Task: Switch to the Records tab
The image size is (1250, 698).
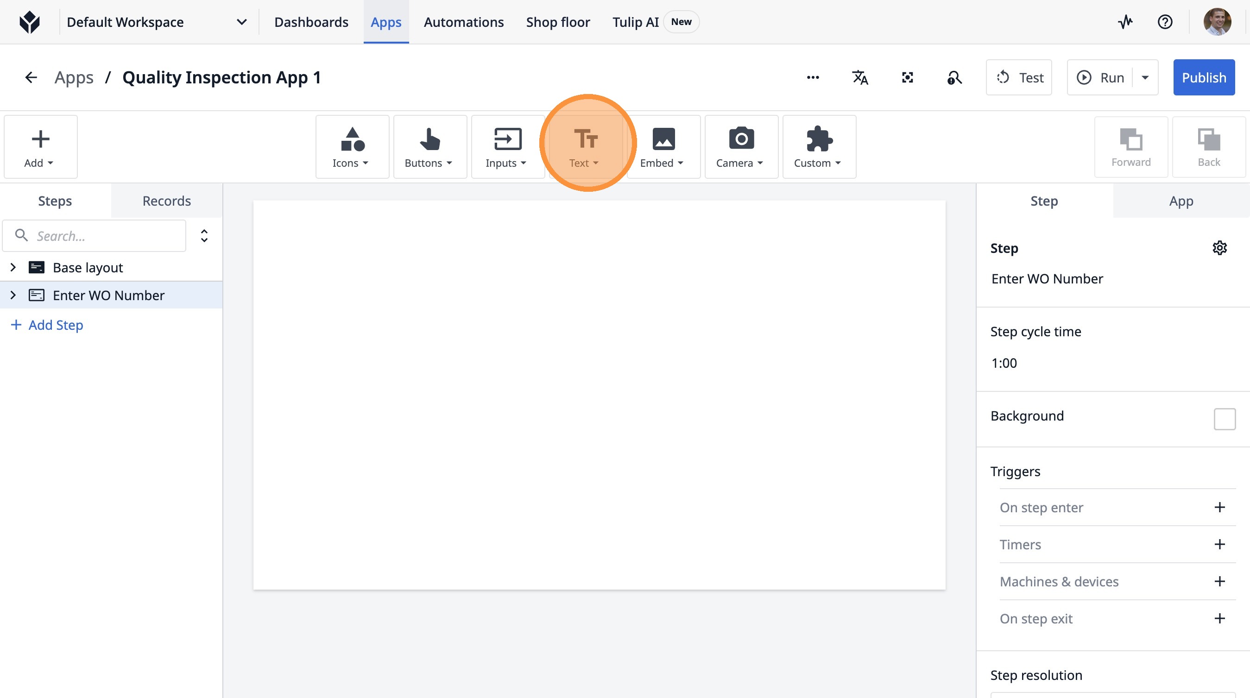Action: pos(166,201)
